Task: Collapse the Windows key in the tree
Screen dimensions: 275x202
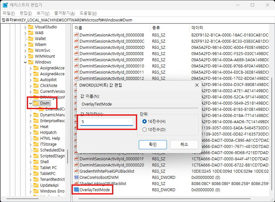Action: pyautogui.click(x=25, y=62)
